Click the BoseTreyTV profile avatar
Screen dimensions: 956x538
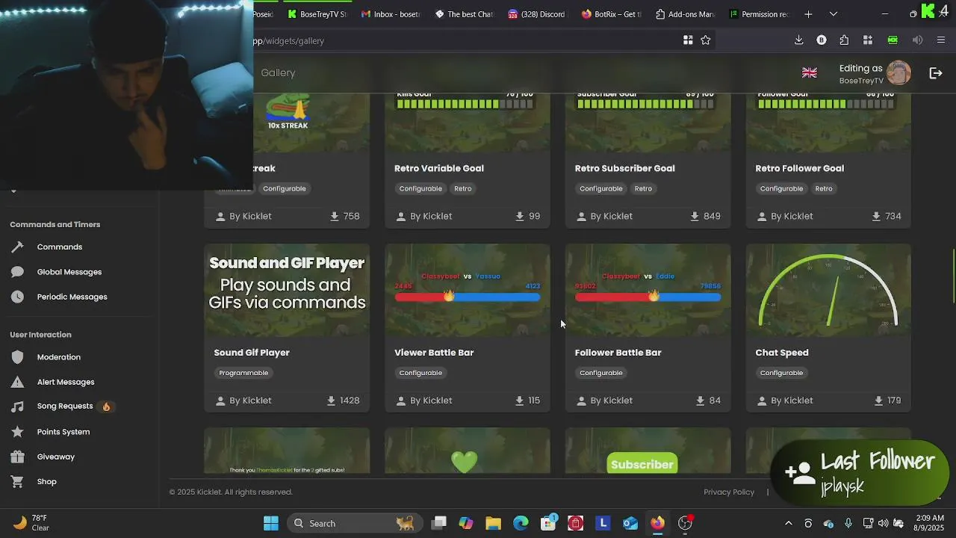click(898, 72)
